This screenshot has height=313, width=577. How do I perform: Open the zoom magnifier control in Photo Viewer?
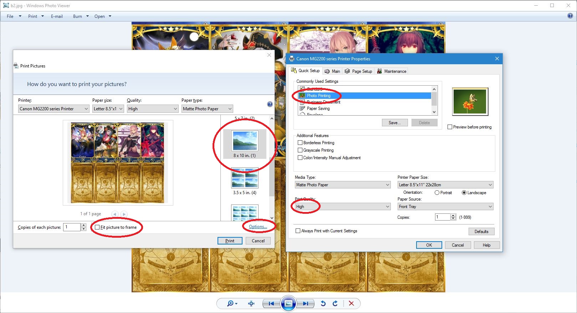[232, 303]
